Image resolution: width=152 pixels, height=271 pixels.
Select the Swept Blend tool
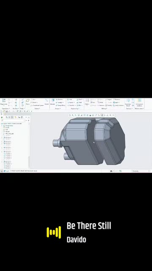click(x=60, y=105)
